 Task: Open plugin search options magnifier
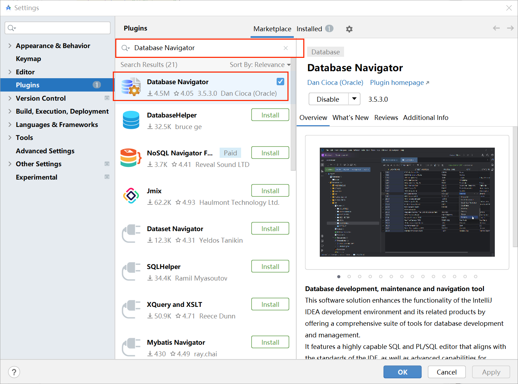tap(125, 48)
